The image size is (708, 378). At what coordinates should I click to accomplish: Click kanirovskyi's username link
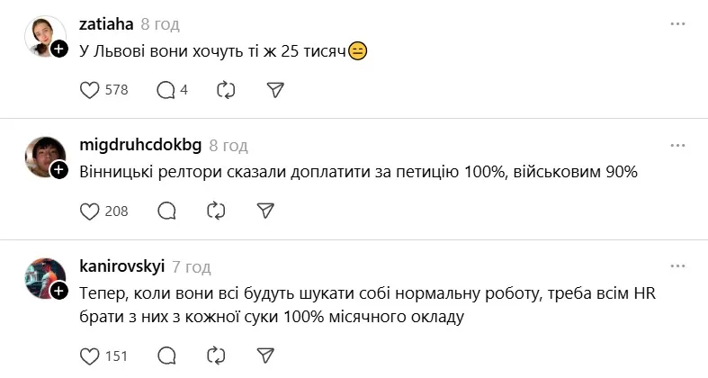[121, 267]
